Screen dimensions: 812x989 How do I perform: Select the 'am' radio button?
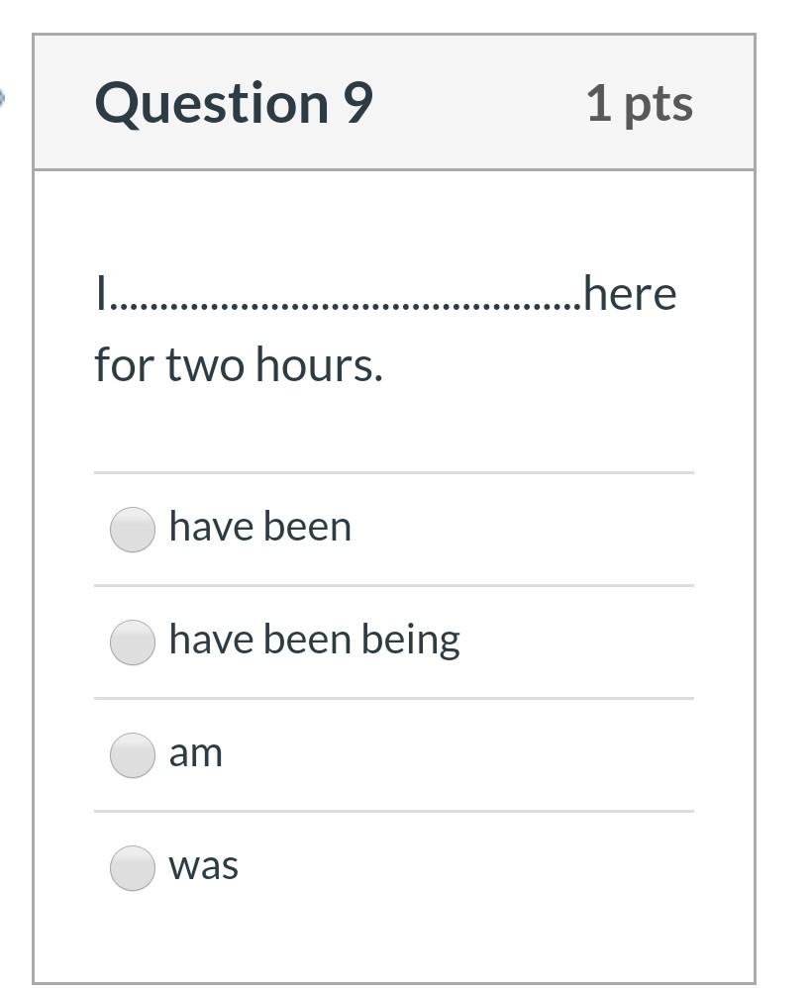coord(133,751)
